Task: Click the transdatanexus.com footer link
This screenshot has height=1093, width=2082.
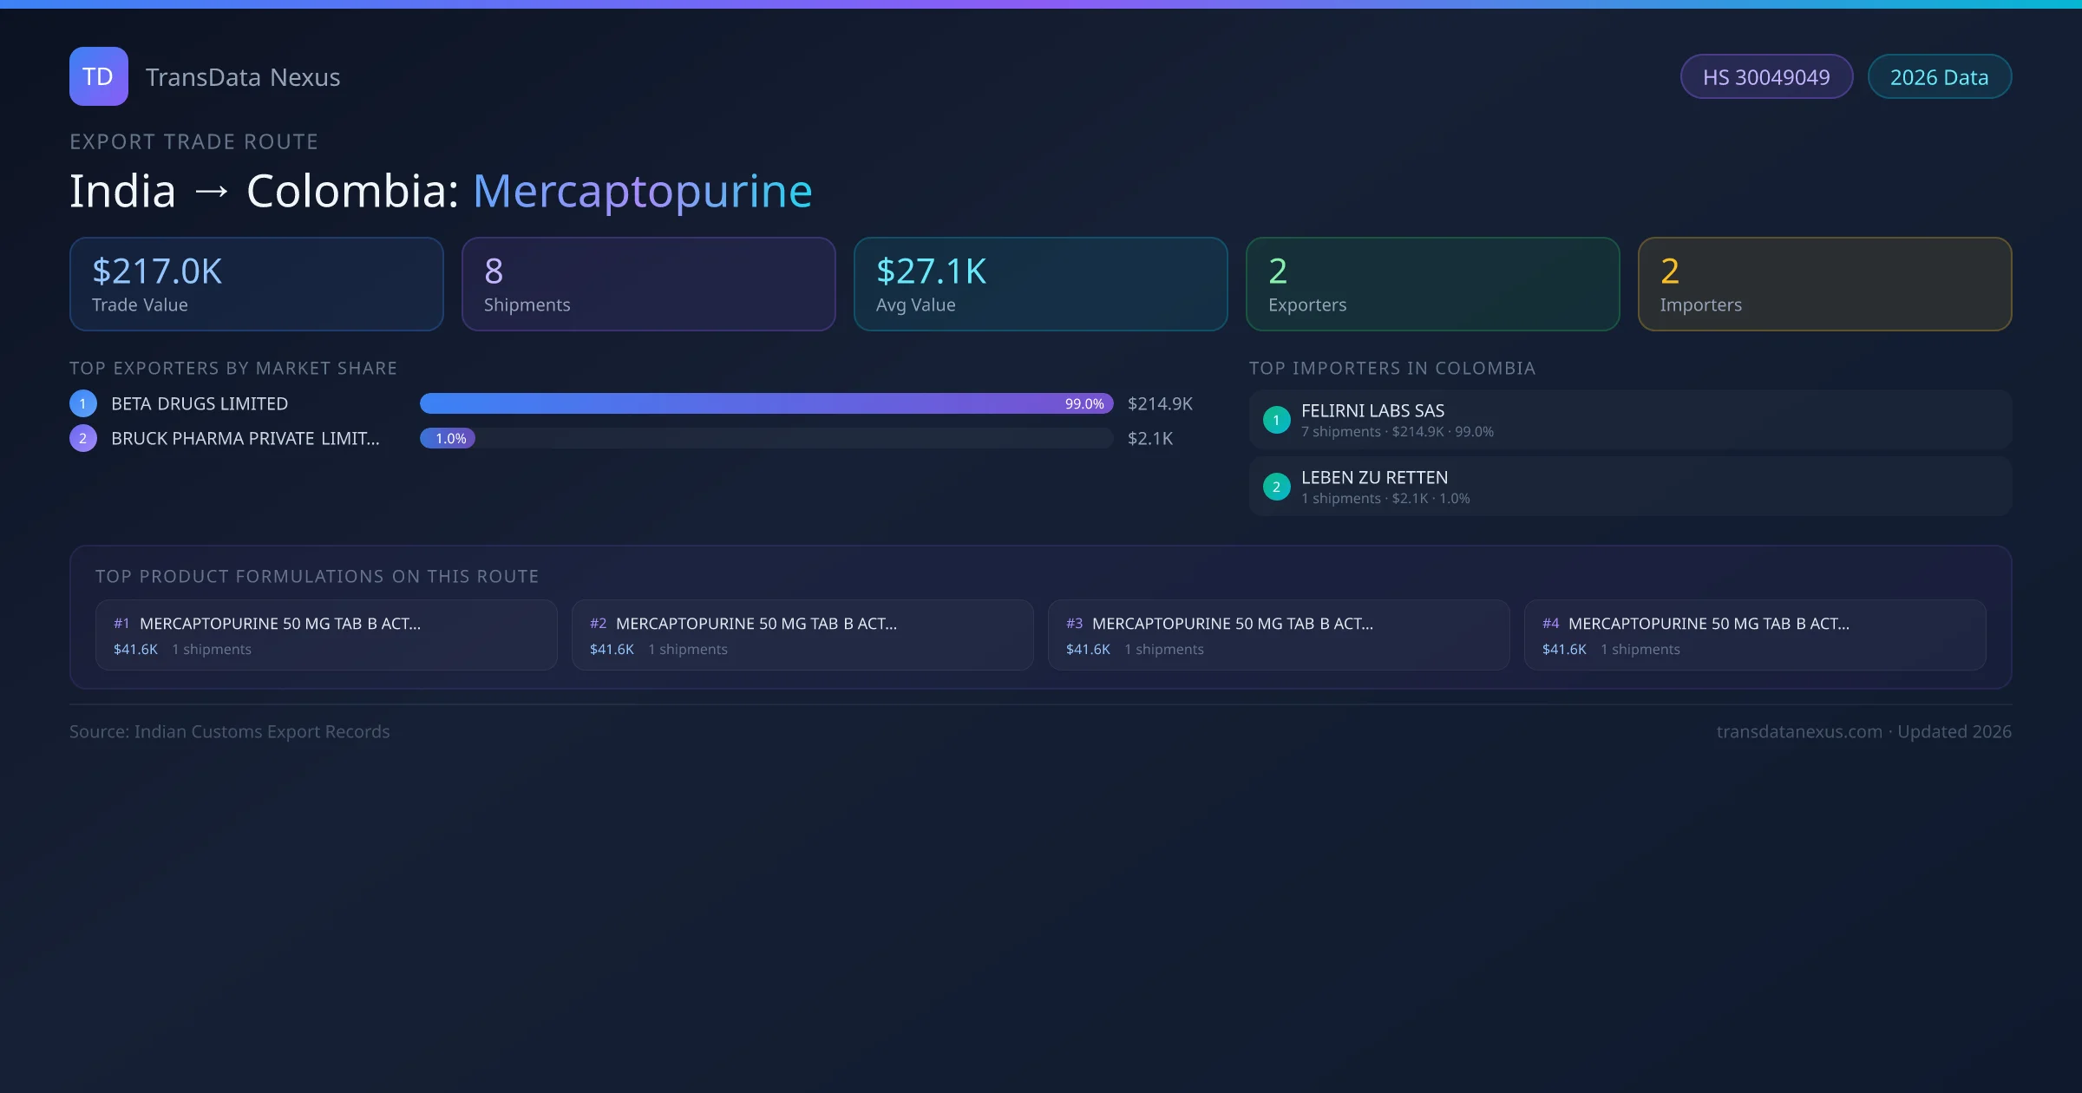Action: pos(1798,731)
